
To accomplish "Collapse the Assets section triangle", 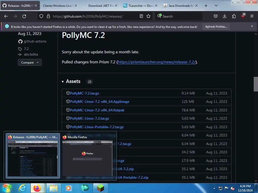I will click(63, 82).
